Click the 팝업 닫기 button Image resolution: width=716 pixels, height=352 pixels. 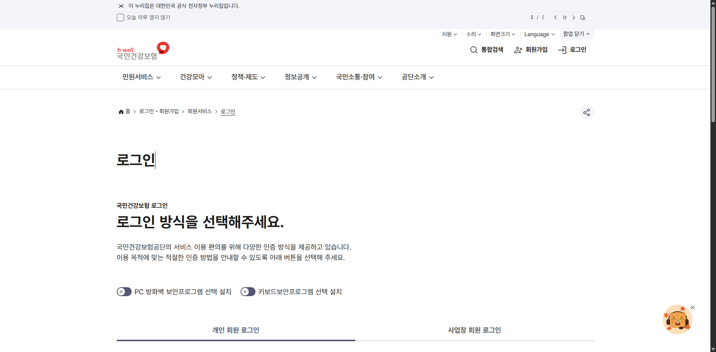pyautogui.click(x=576, y=34)
